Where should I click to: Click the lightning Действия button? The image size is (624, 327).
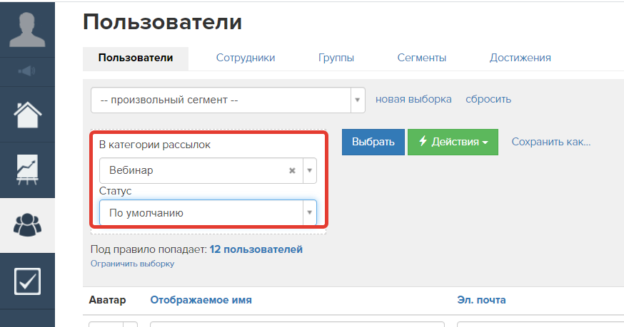[453, 142]
